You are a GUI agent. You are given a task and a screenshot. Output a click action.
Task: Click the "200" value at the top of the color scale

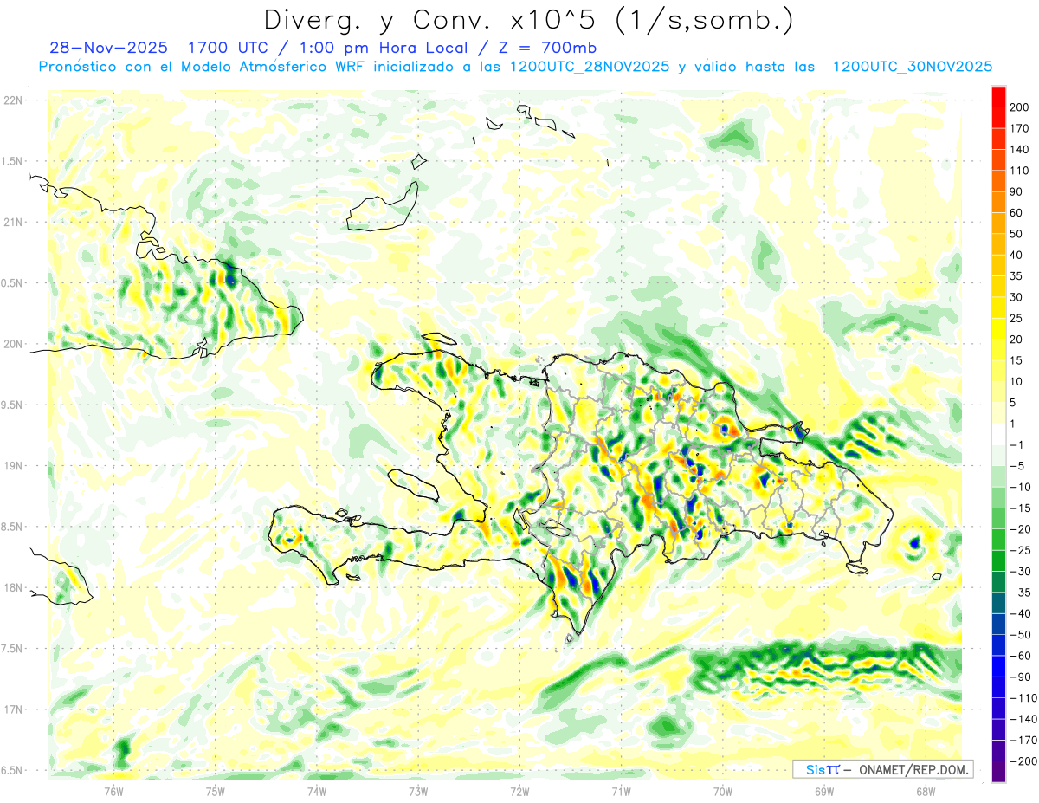pos(1020,107)
